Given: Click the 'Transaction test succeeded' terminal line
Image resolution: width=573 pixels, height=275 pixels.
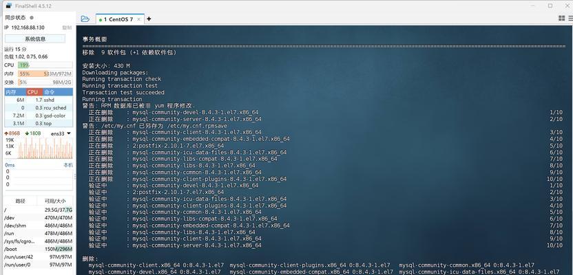Looking at the screenshot, I should (123, 93).
